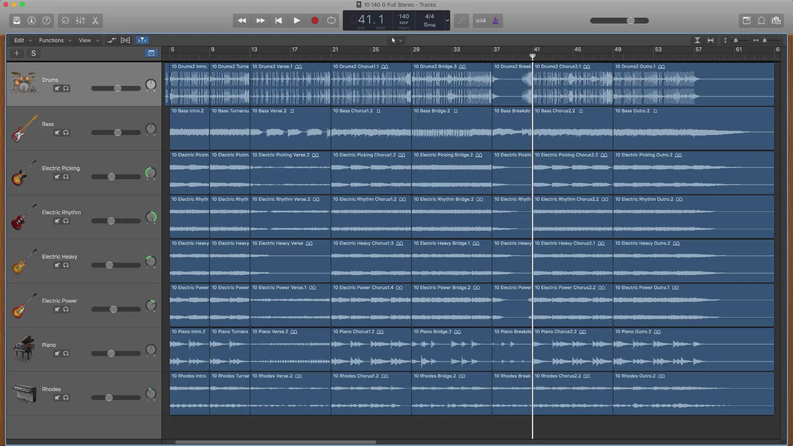Open the Library panel icon
Image resolution: width=793 pixels, height=446 pixels.
click(17, 20)
